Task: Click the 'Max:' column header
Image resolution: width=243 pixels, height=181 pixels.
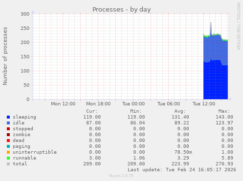Action: tap(224, 111)
